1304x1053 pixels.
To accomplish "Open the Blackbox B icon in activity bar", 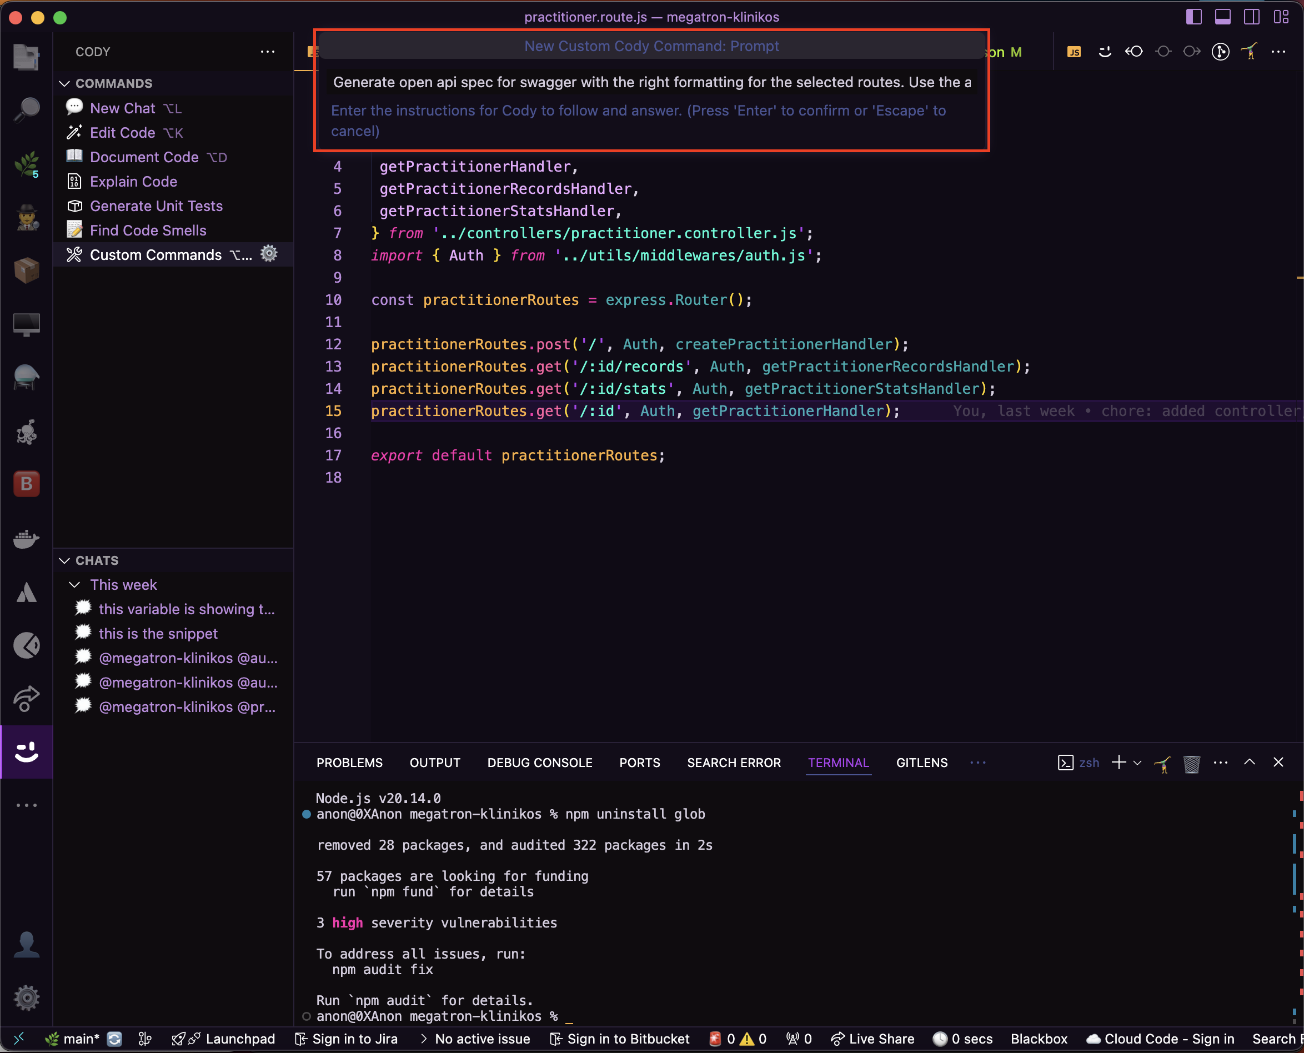I will tap(26, 484).
